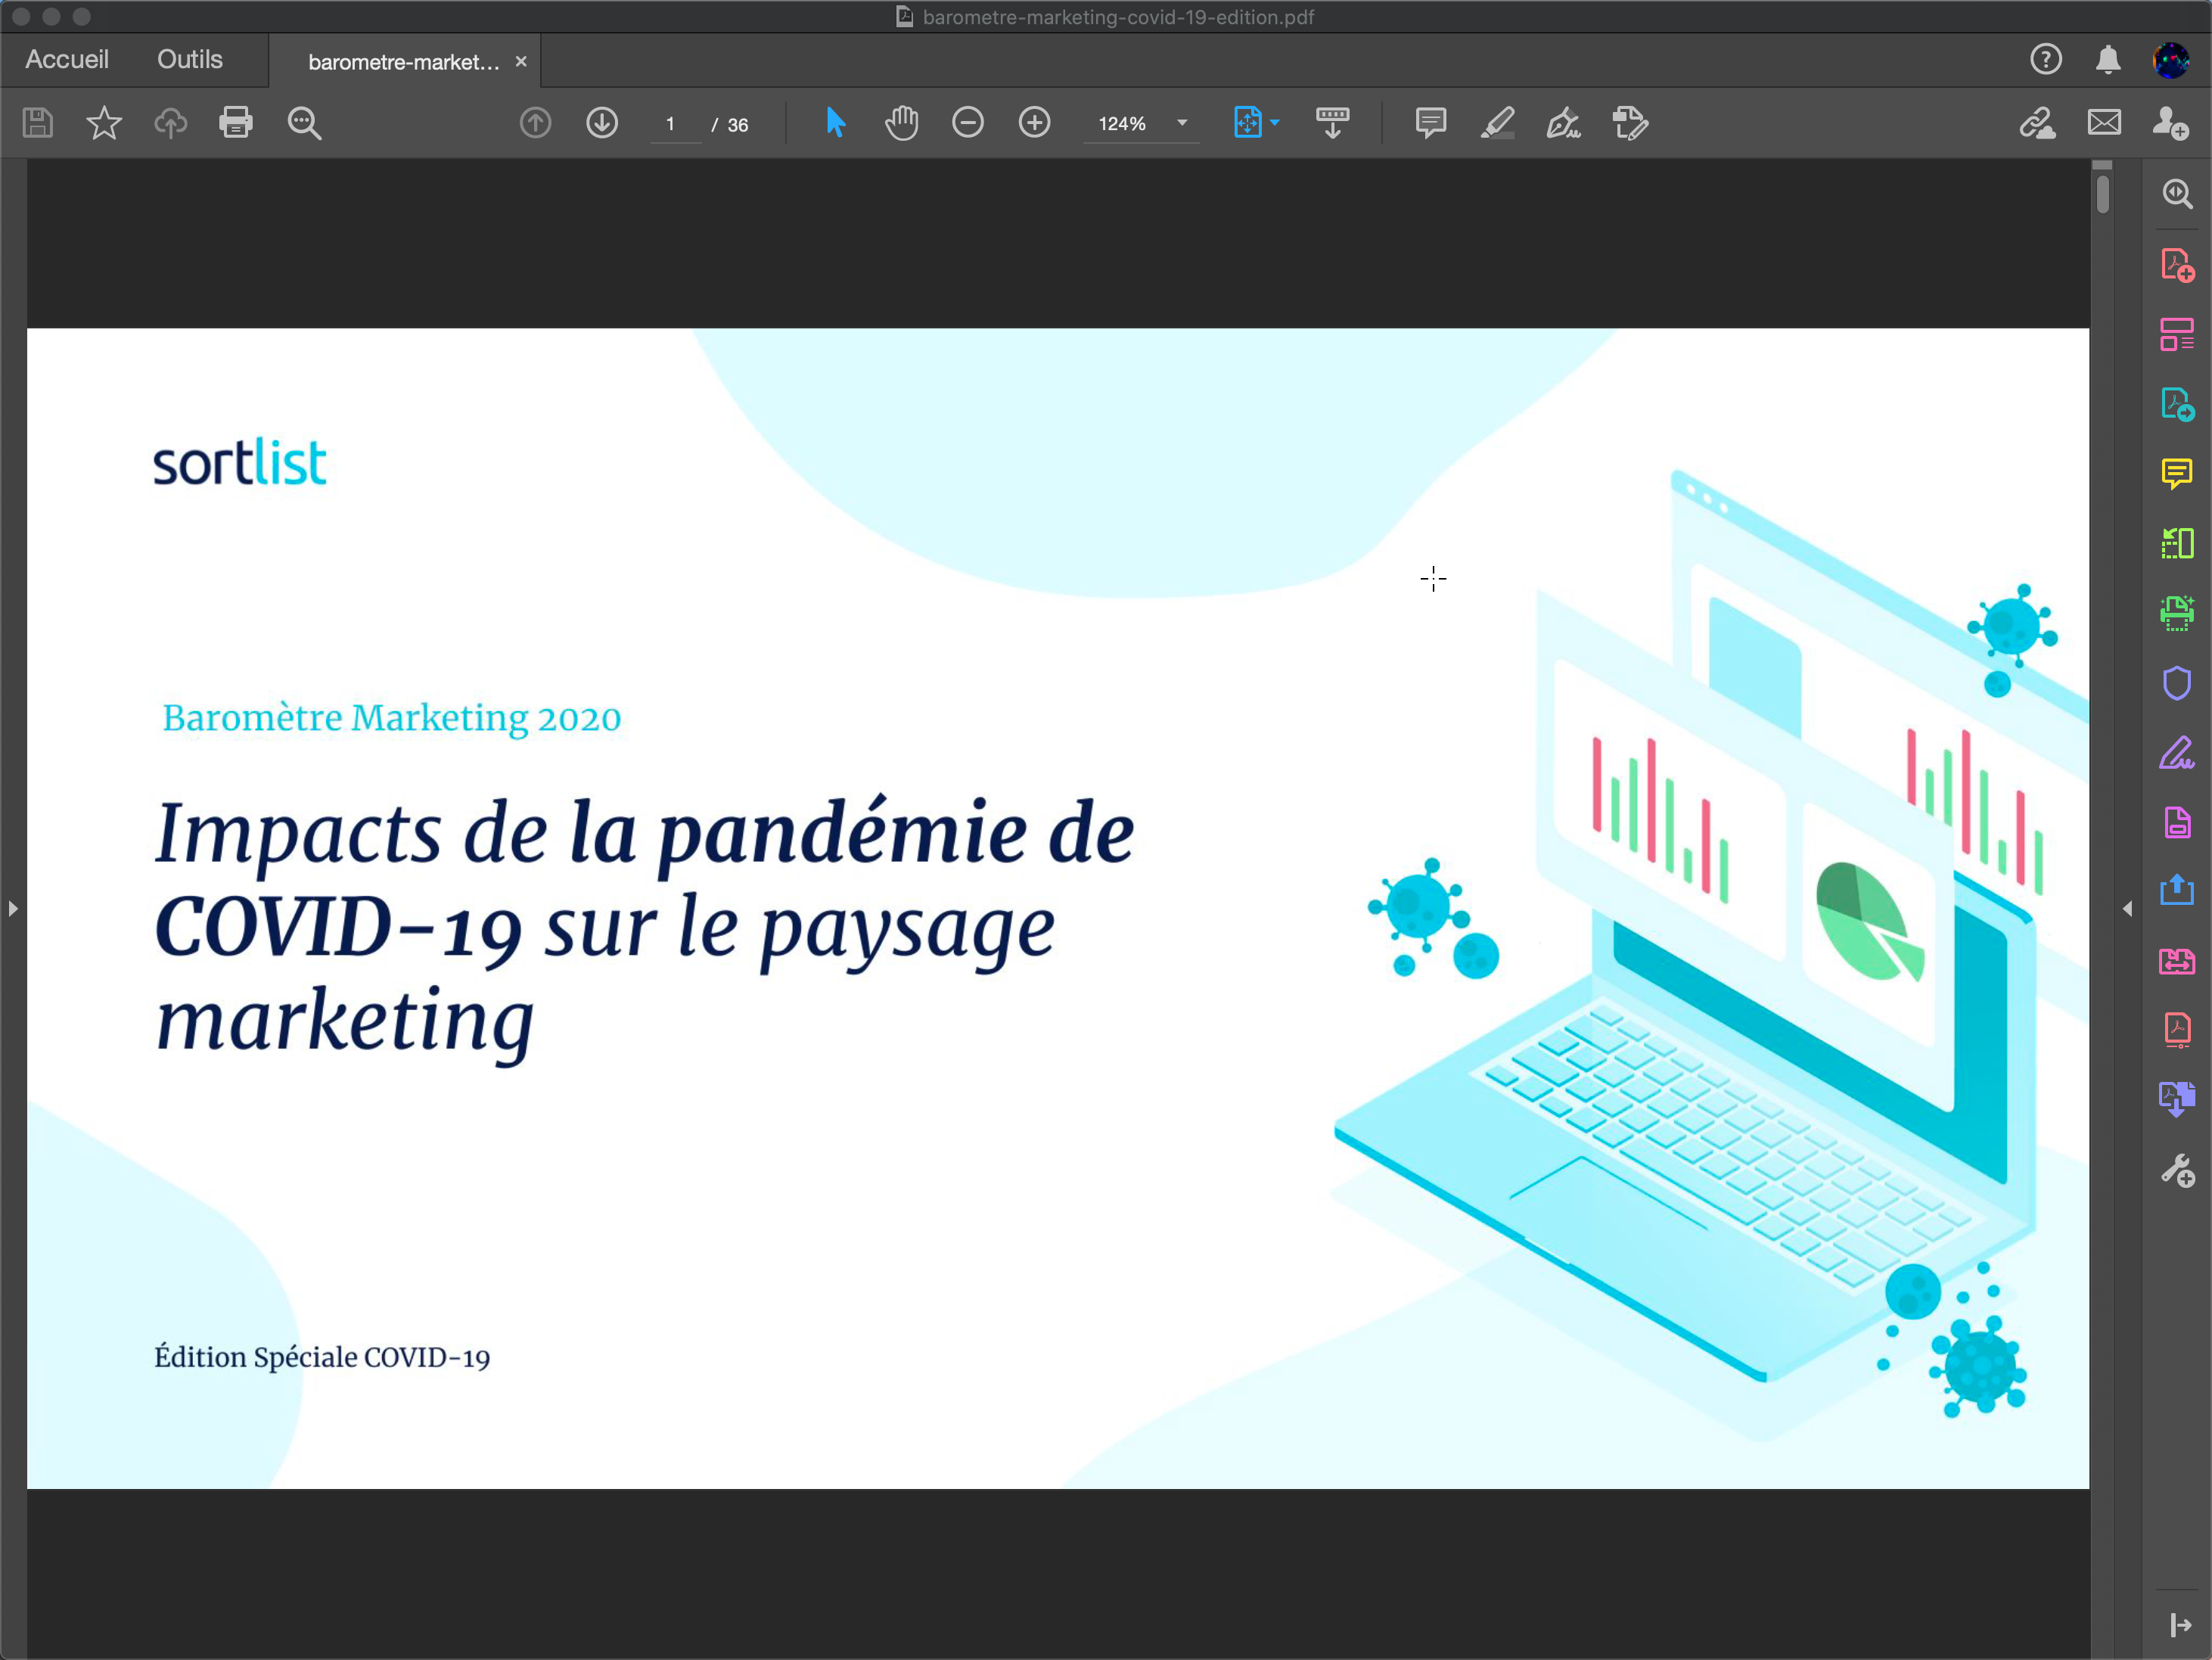Click the scrolling mode keyboard icon
The width and height of the screenshot is (2212, 1660).
[x=1332, y=123]
